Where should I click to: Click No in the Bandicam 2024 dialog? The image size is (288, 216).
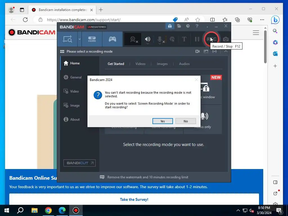coord(186,121)
